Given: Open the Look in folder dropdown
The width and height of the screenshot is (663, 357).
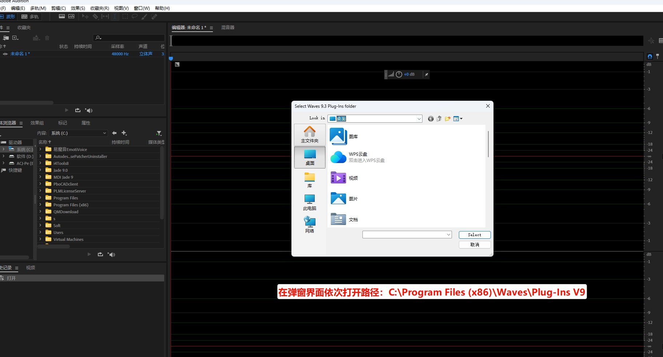Looking at the screenshot, I should click(x=419, y=119).
